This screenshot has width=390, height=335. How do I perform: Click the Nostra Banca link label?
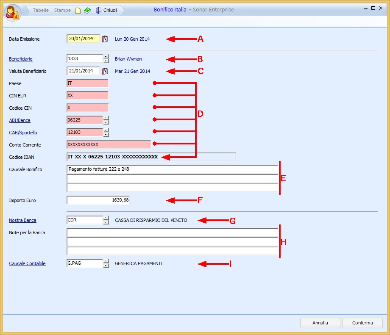(x=22, y=221)
